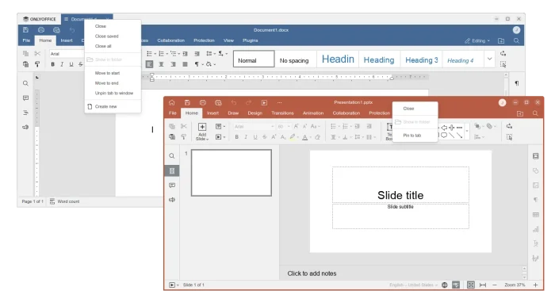The width and height of the screenshot is (555, 306).
Task: Click copy style paintbrush in Document1 window
Action: click(37, 64)
